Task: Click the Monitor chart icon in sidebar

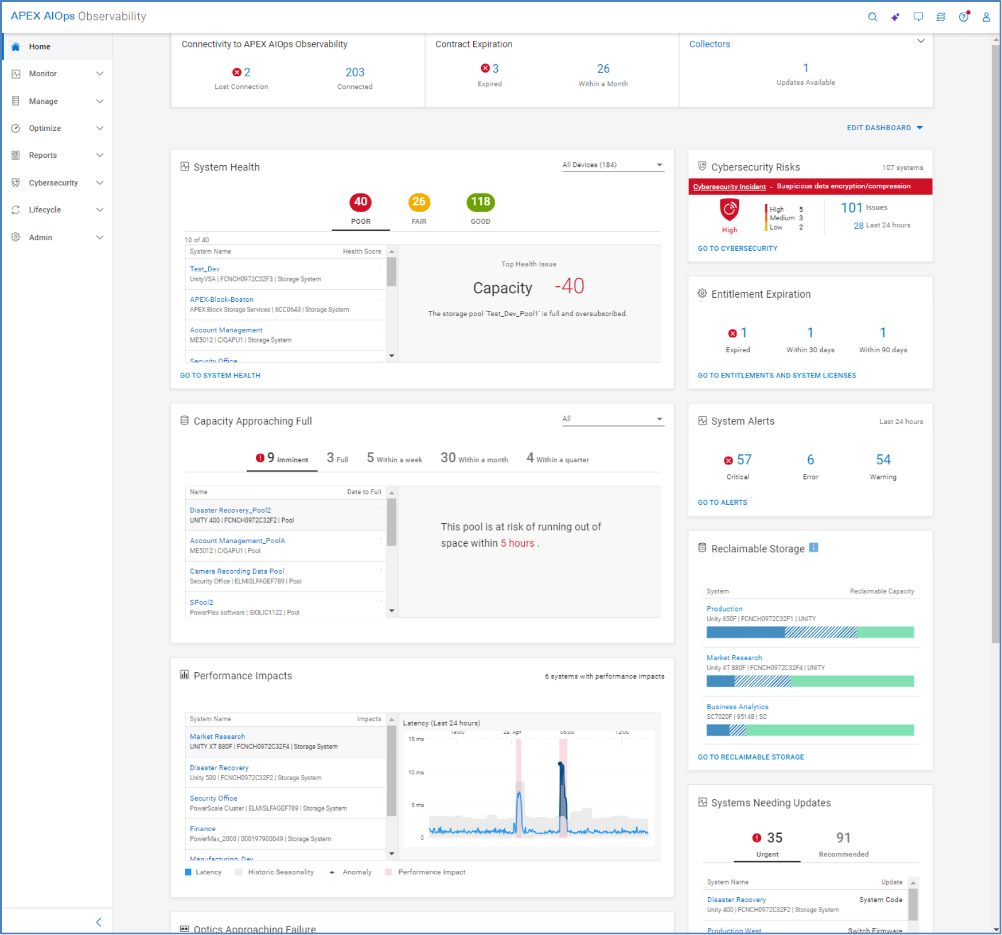Action: [16, 74]
